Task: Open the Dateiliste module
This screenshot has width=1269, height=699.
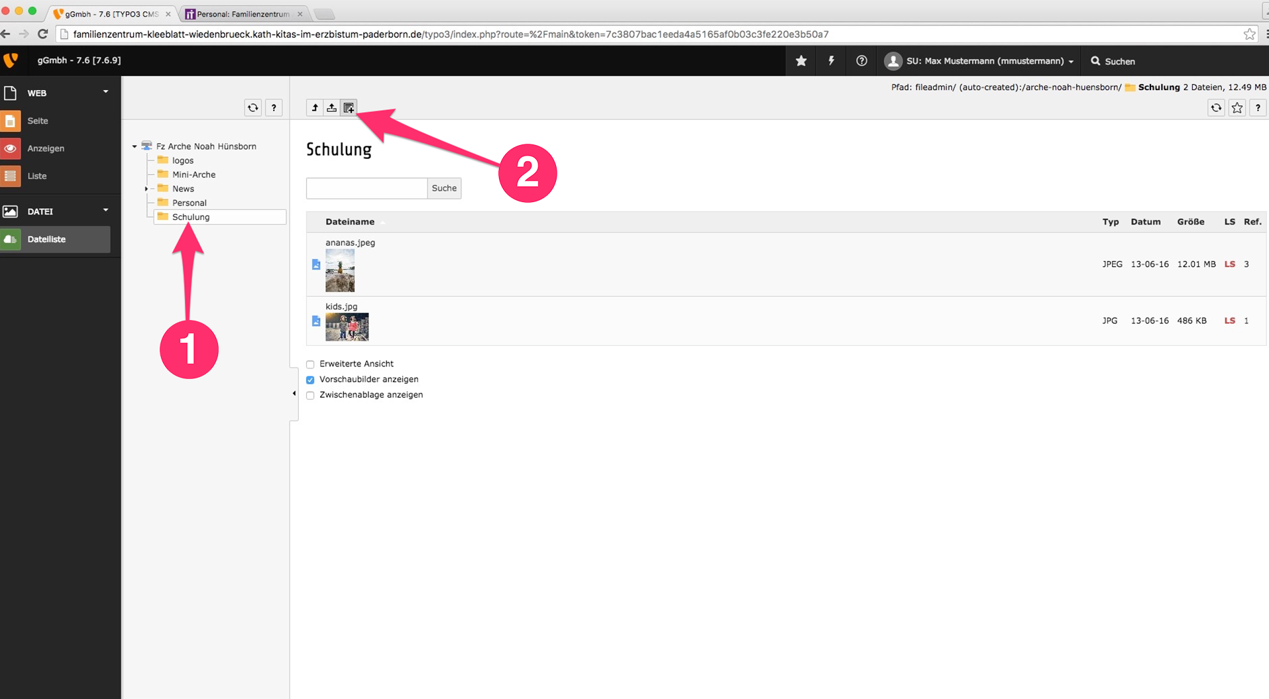Action: [x=46, y=239]
